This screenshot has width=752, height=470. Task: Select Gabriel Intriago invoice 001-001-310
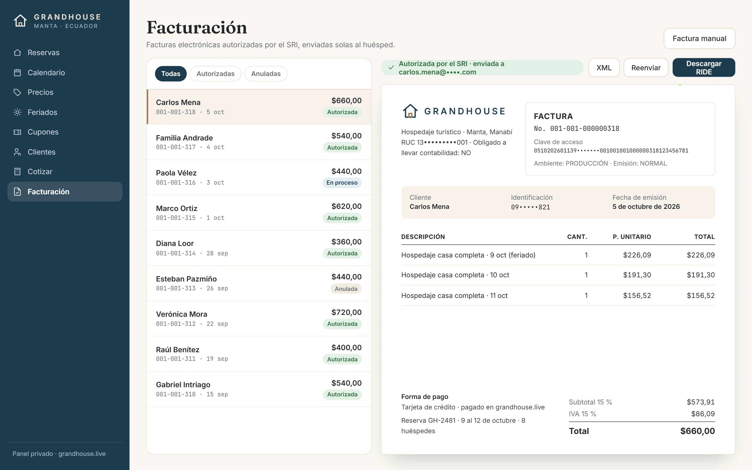(x=259, y=389)
